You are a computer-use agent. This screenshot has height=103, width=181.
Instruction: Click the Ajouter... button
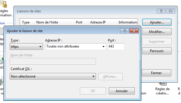tap(157, 22)
